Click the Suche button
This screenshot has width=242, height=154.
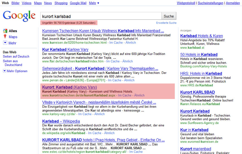pos(169,16)
